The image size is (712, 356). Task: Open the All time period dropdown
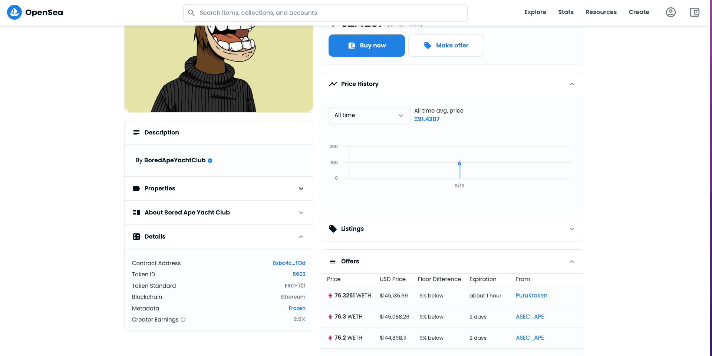[x=369, y=115]
